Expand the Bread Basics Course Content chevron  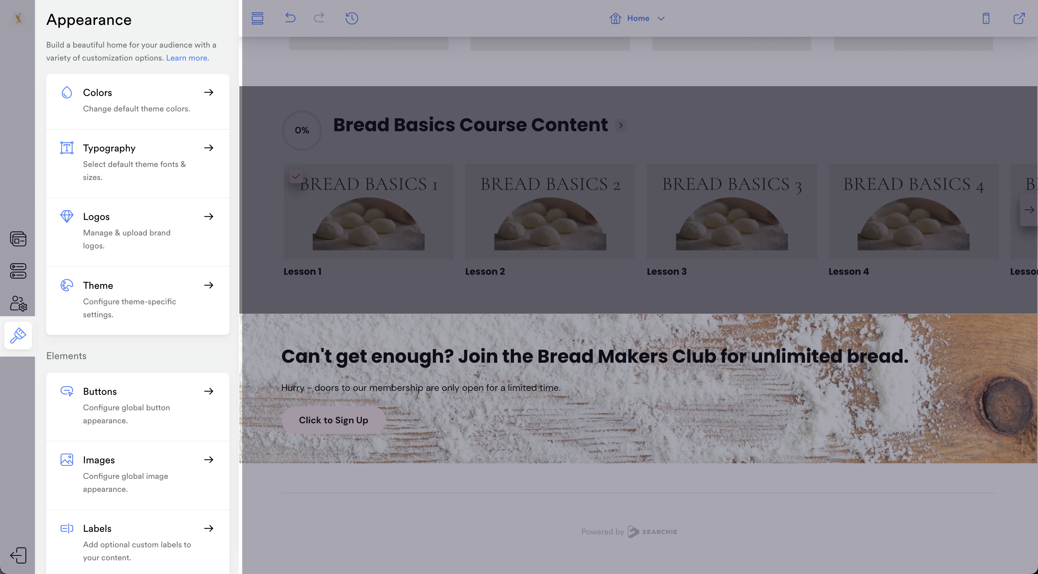point(621,125)
